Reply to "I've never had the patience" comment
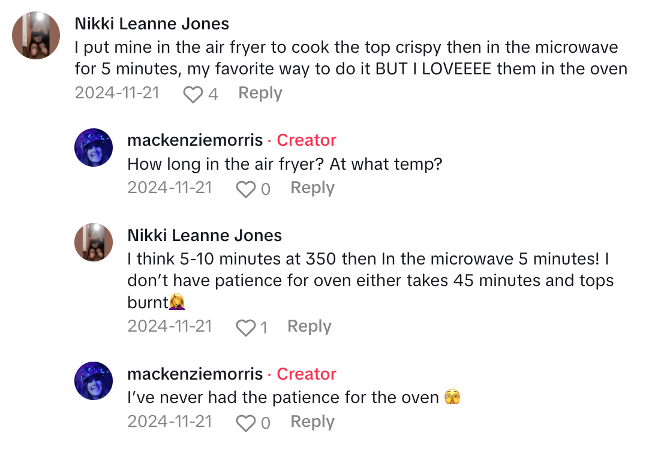 pyautogui.click(x=313, y=422)
